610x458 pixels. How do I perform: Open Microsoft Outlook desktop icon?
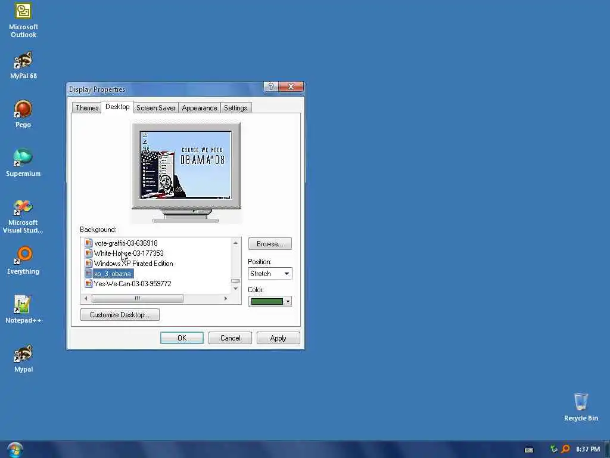(x=23, y=20)
